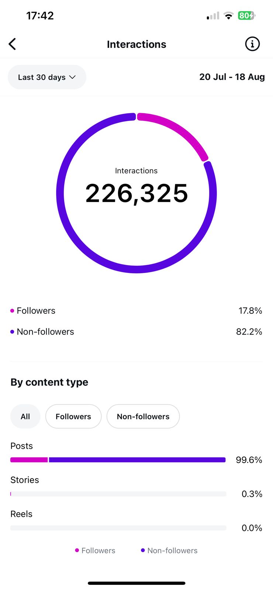Viewport: 273px width, 590px height.
Task: Tap the cellular signal bars icon
Action: (213, 16)
